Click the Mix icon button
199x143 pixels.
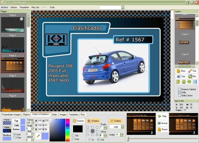click(192, 76)
